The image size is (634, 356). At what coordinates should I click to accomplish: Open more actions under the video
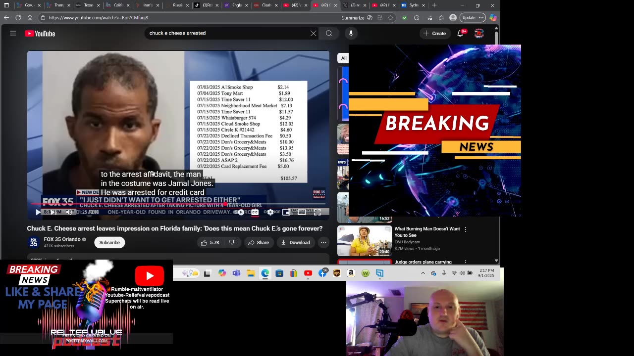click(323, 242)
